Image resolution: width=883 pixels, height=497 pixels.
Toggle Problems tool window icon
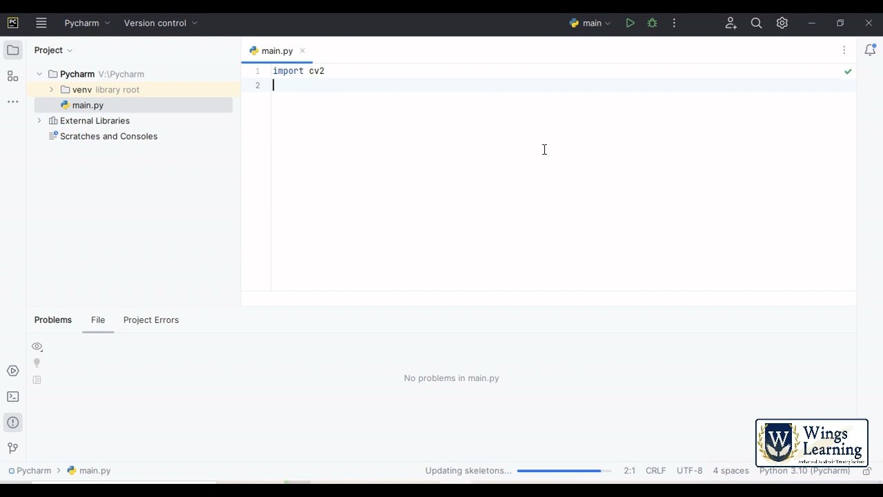12,422
